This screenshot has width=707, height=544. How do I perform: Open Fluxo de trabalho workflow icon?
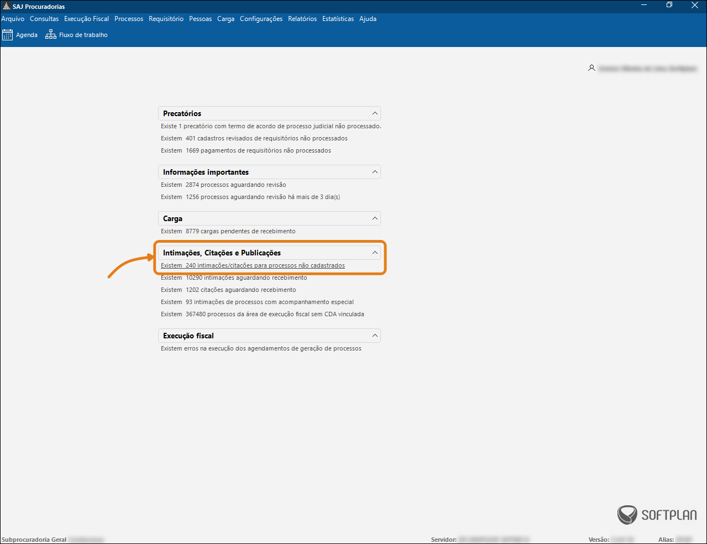click(51, 35)
